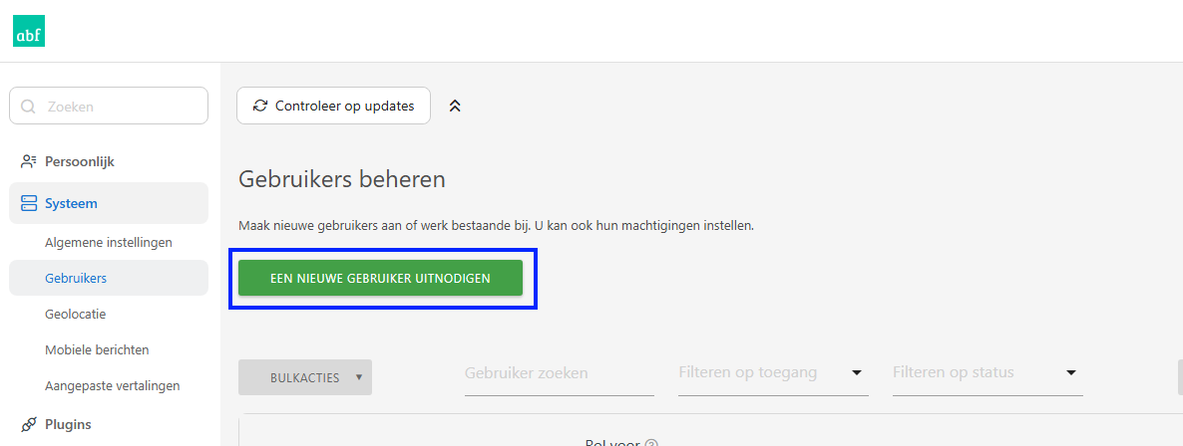Click the Persoonlijk person icon
The height and width of the screenshot is (446, 1183).
[x=29, y=161]
